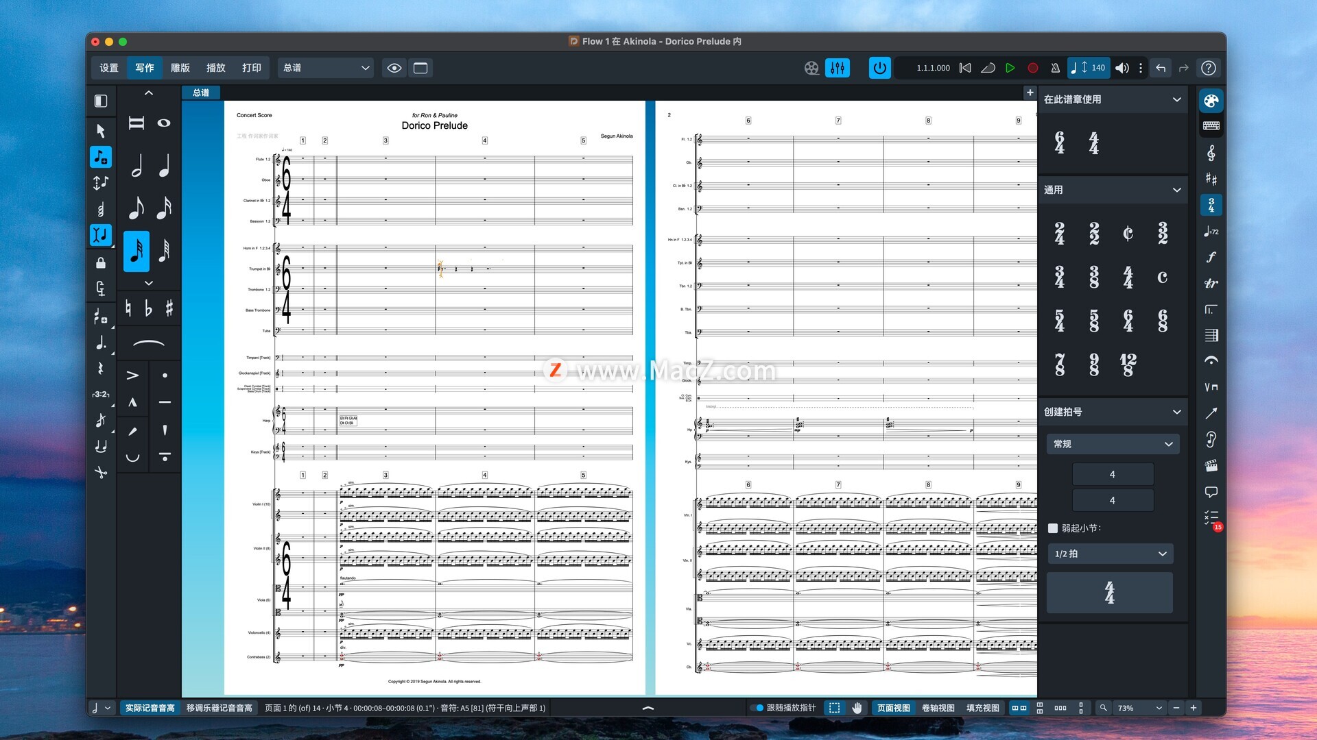The width and height of the screenshot is (1317, 740).
Task: Switch to 打印 mode
Action: pyautogui.click(x=252, y=68)
